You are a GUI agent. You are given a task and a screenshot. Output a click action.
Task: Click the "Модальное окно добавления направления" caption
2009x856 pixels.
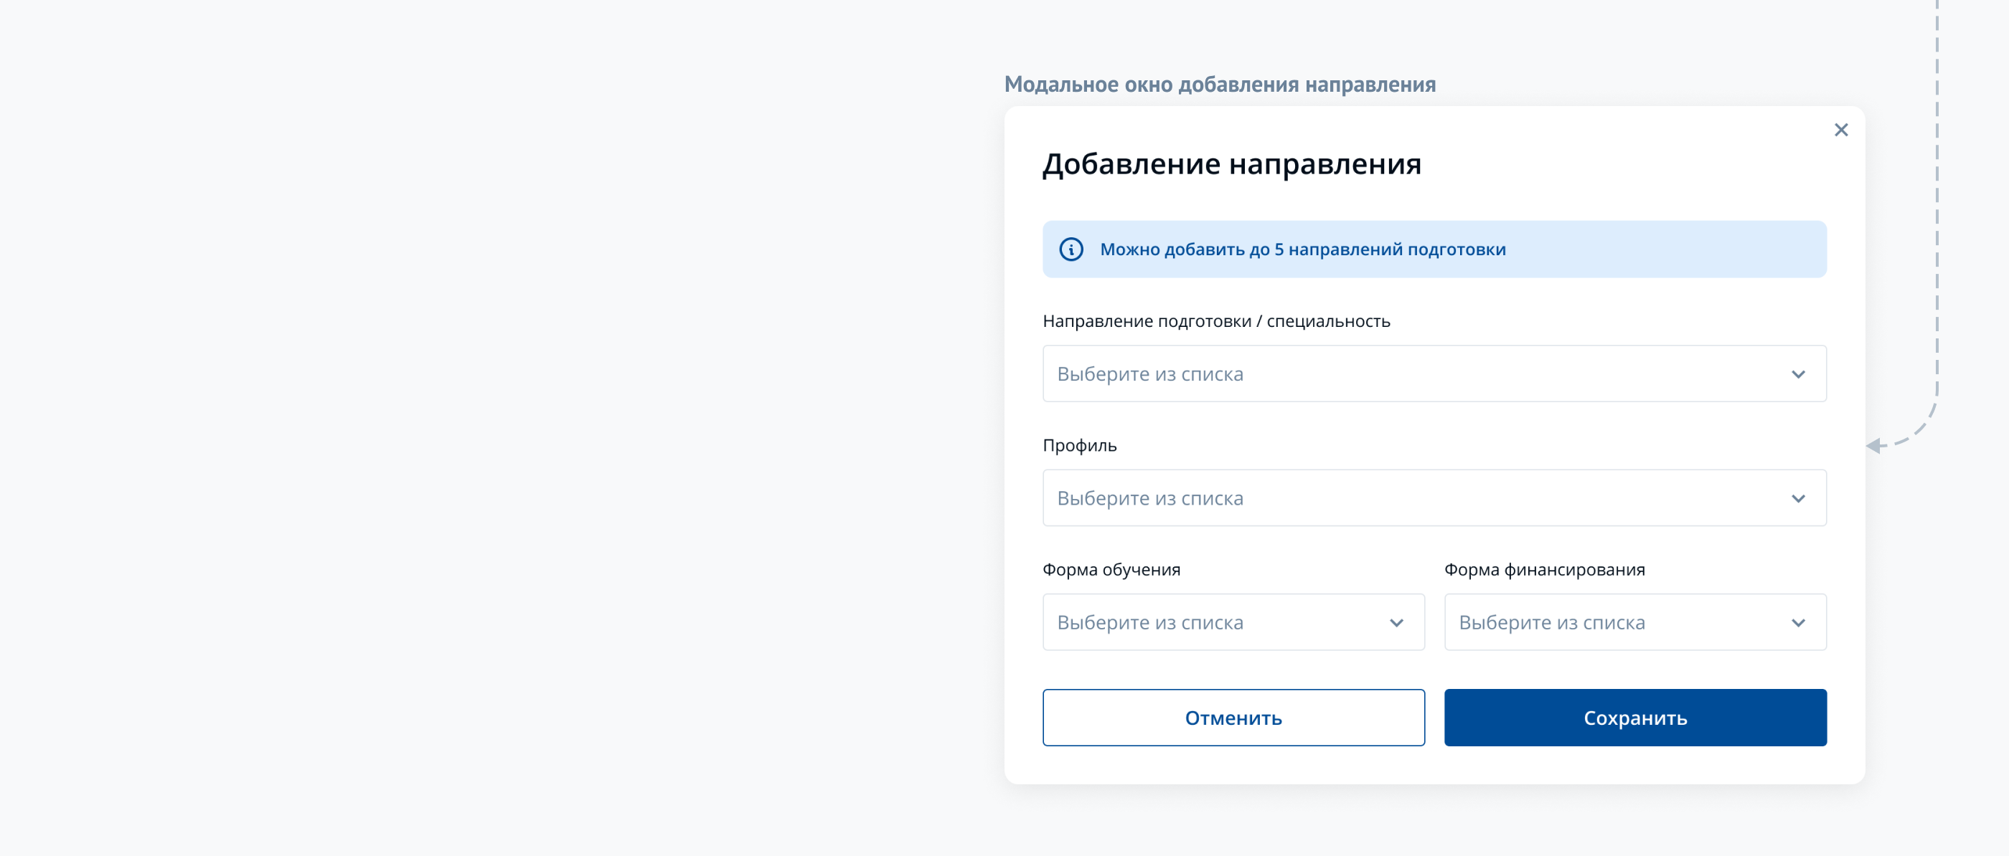click(x=1220, y=84)
